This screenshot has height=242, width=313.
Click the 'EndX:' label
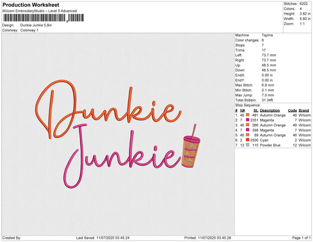tap(240, 75)
